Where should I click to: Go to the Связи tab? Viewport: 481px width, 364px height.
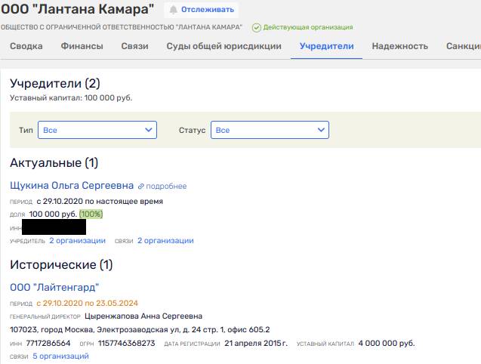(134, 46)
